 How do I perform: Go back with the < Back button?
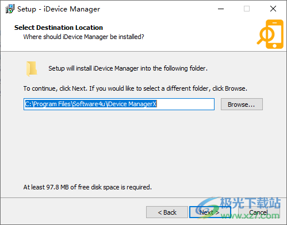point(167,212)
